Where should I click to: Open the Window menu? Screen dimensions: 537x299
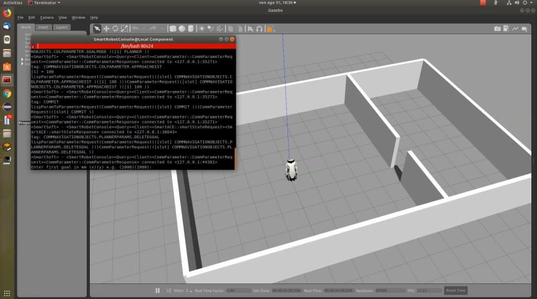tap(79, 17)
